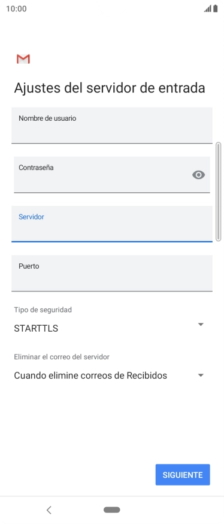Toggle password visibility eye icon
The width and height of the screenshot is (224, 524).
pos(198,175)
